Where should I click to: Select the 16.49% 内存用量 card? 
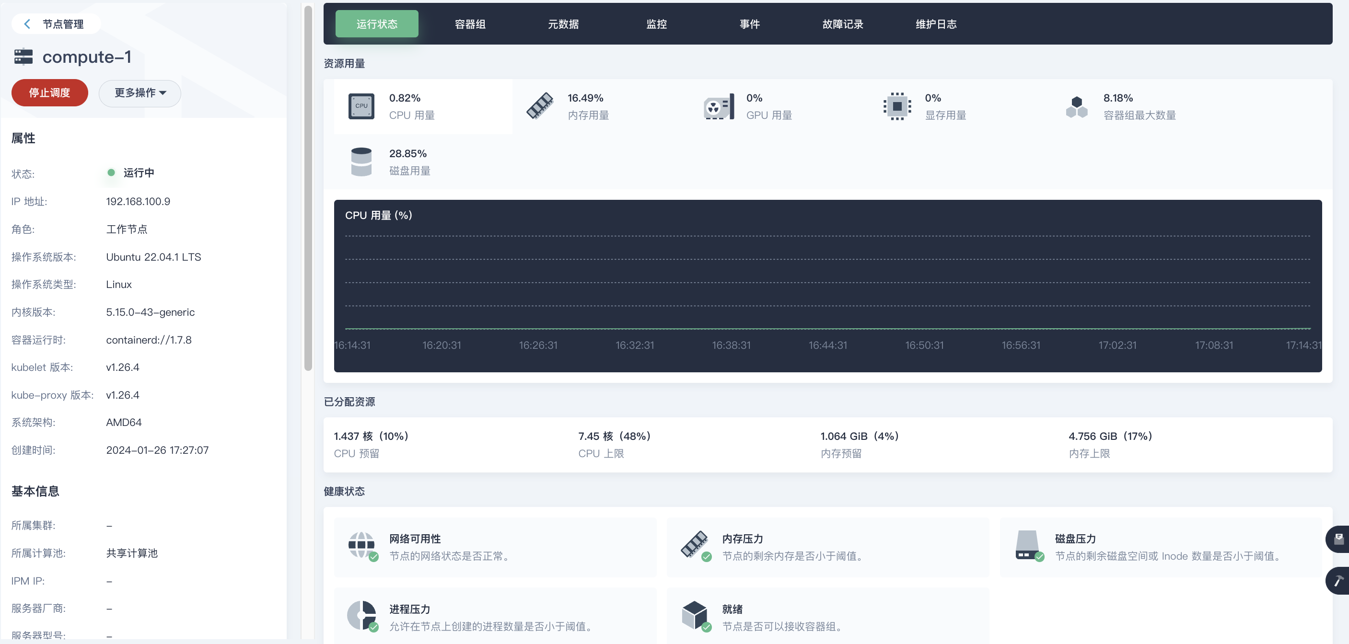tap(602, 106)
